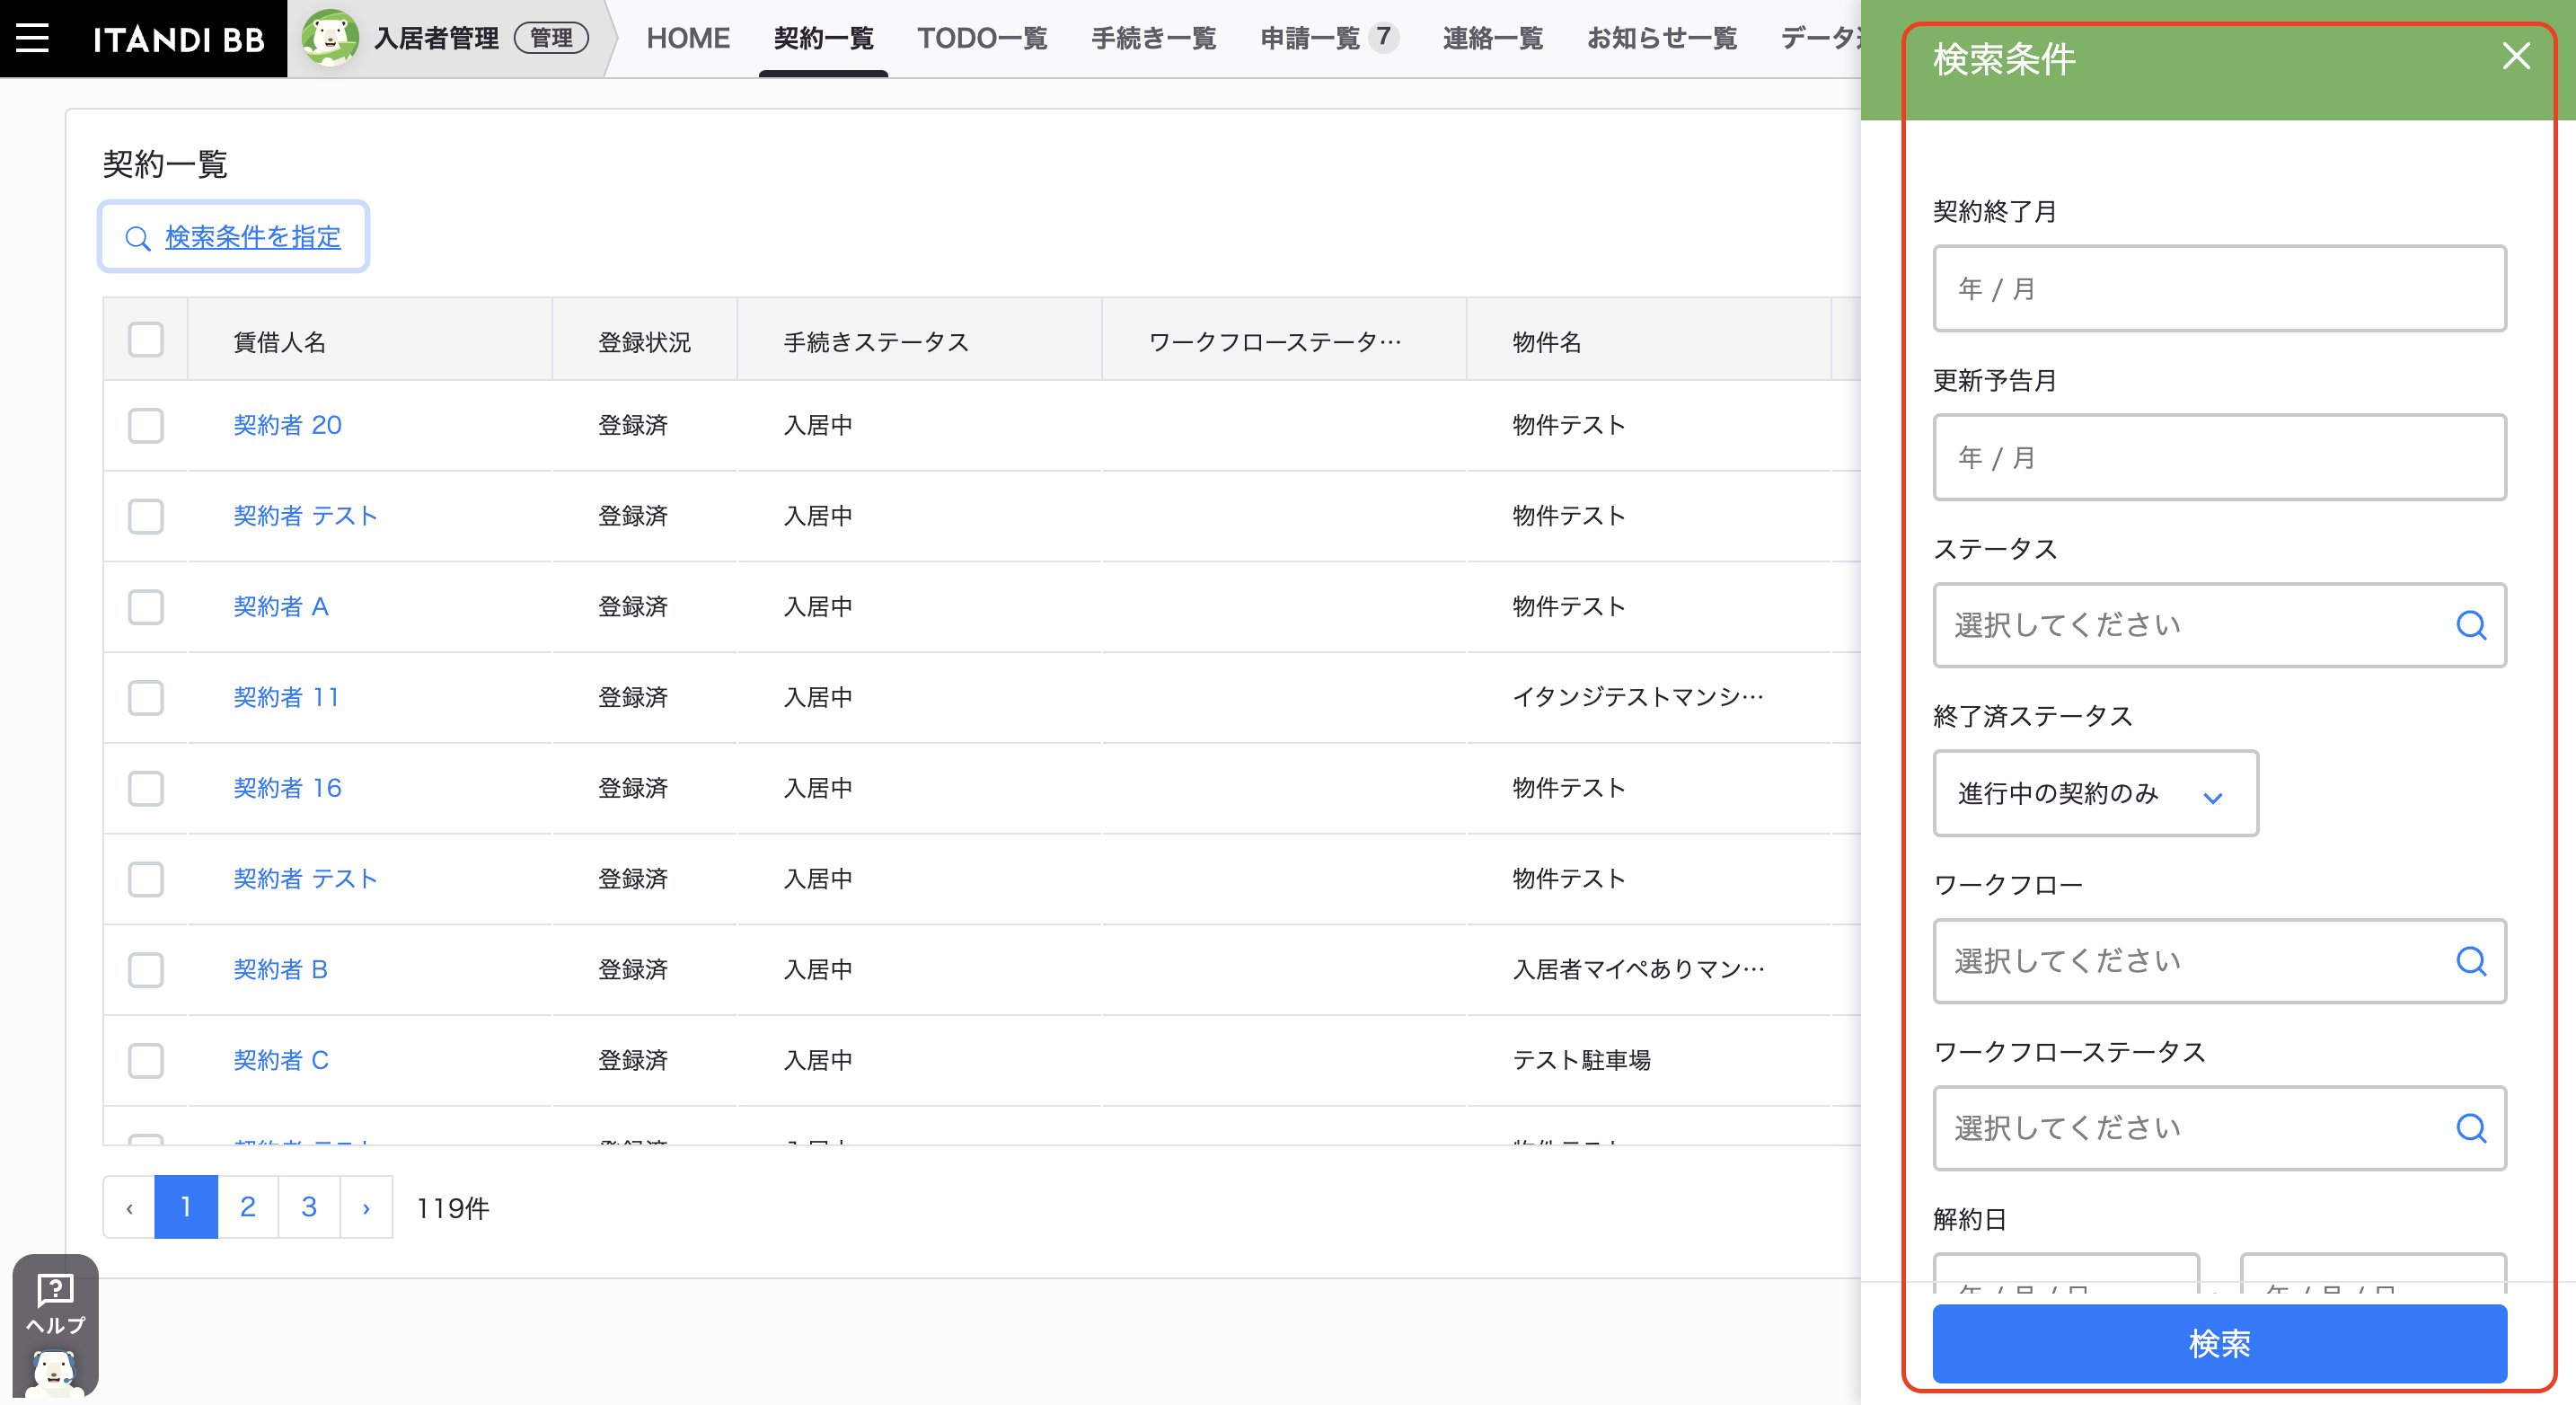Image resolution: width=2576 pixels, height=1405 pixels.
Task: Click 入居者マイぺありマン… property cell
Action: pos(1638,970)
